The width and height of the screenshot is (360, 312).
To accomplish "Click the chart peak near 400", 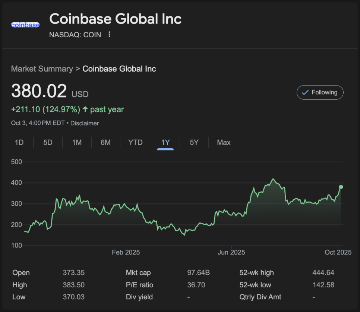I will [273, 179].
